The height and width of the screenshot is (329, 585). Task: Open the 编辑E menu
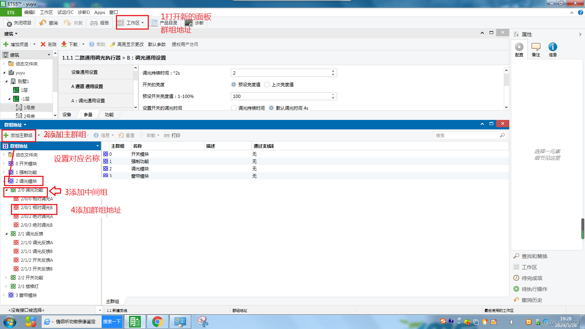click(x=30, y=12)
